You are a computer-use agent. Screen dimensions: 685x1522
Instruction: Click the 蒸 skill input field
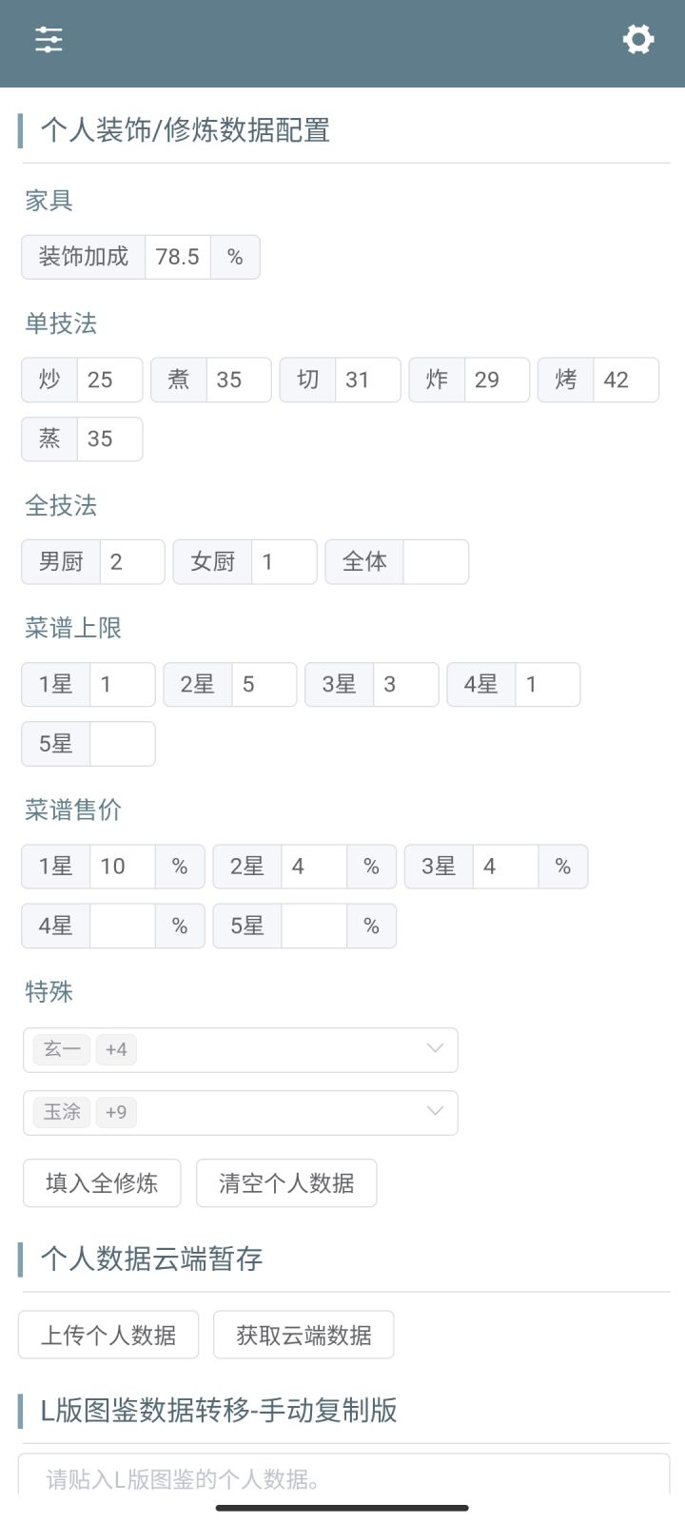point(109,439)
